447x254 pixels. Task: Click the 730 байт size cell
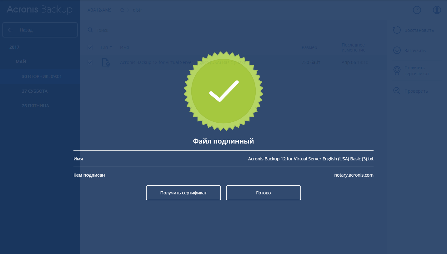click(x=311, y=62)
